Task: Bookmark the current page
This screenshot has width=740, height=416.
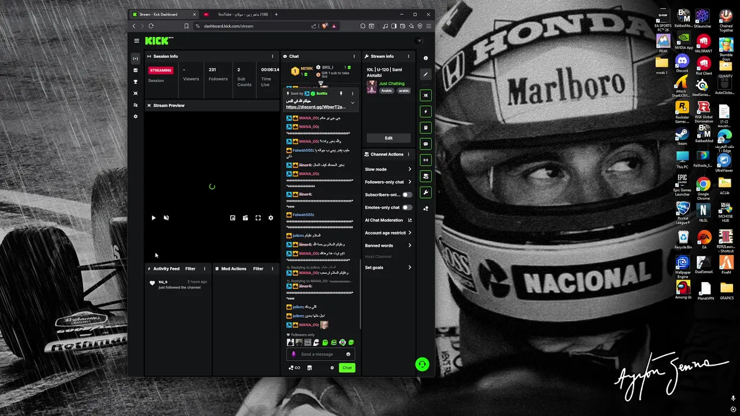Action: point(186,26)
